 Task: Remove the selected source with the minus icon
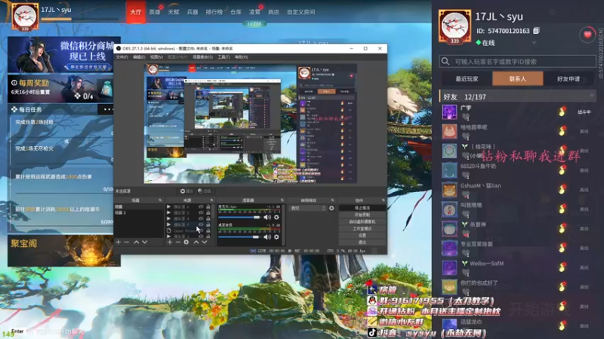(x=178, y=242)
